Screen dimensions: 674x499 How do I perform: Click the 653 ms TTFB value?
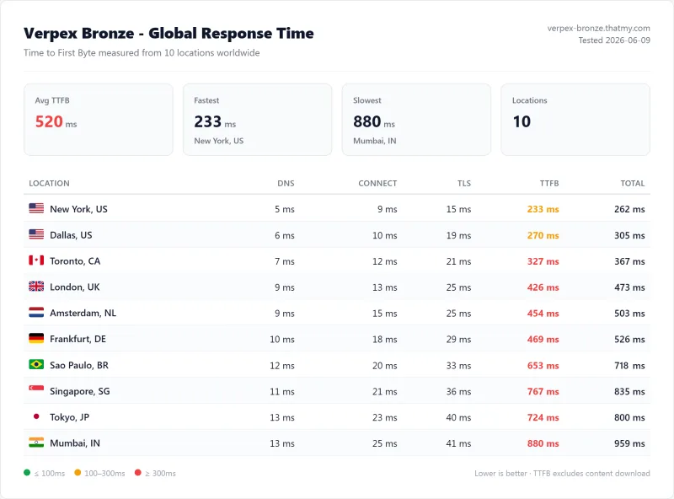coord(543,365)
